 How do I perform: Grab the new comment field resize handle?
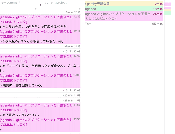[x=35, y=9]
